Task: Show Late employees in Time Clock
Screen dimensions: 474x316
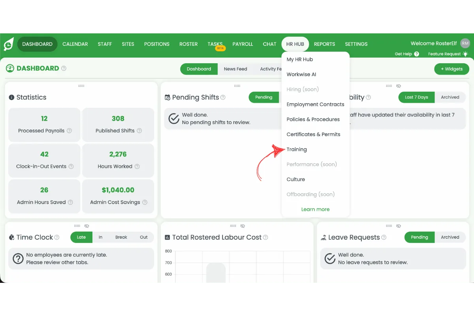Action: click(x=81, y=237)
